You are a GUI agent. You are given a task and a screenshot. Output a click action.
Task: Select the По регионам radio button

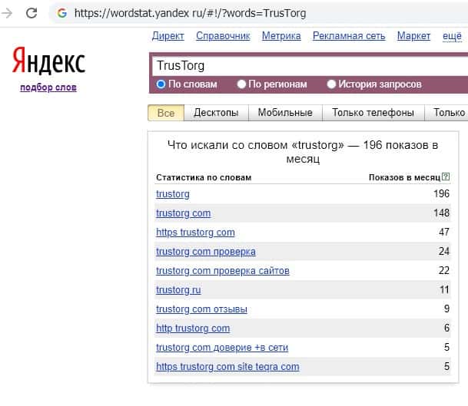(242, 84)
